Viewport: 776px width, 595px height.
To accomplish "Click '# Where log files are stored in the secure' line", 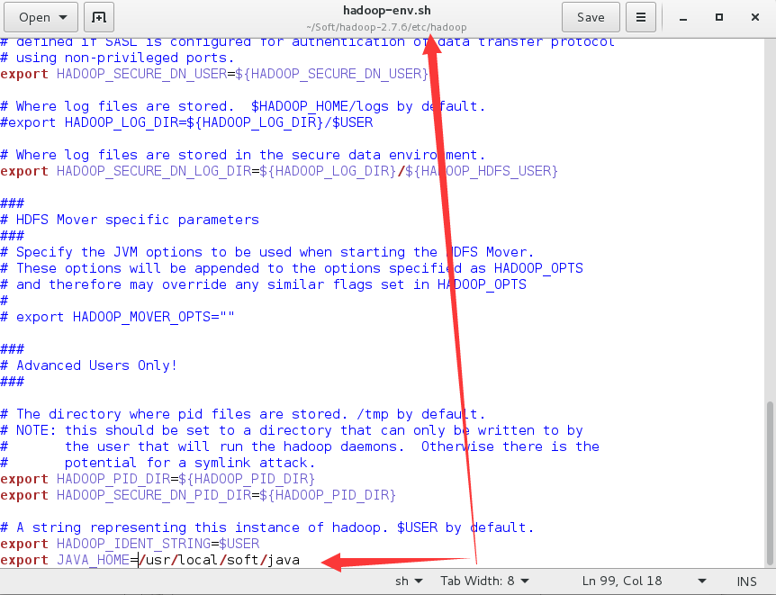I will tap(243, 155).
